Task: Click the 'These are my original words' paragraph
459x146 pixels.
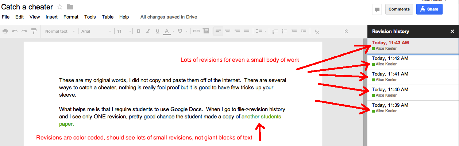Action: [173, 88]
